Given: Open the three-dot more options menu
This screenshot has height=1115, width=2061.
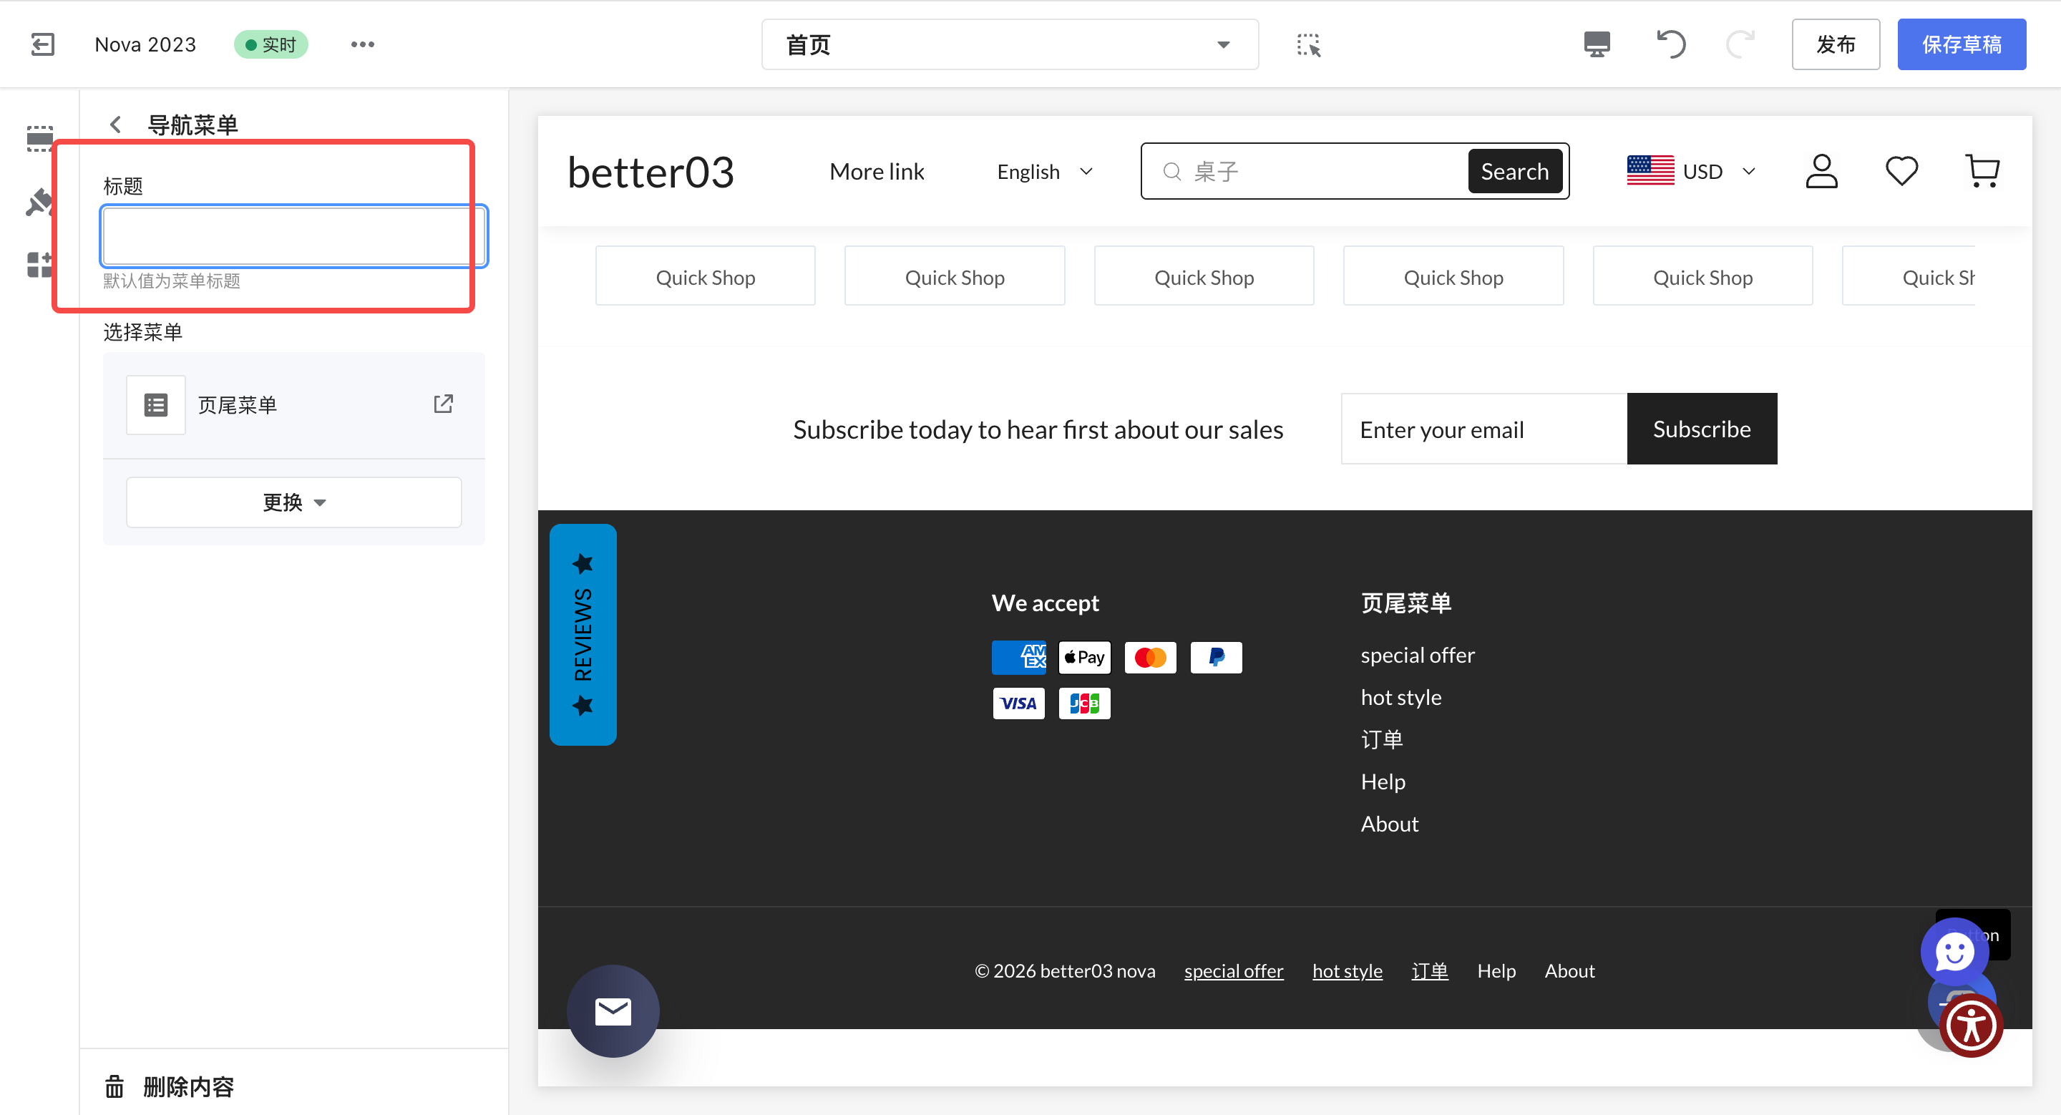Looking at the screenshot, I should (x=362, y=44).
